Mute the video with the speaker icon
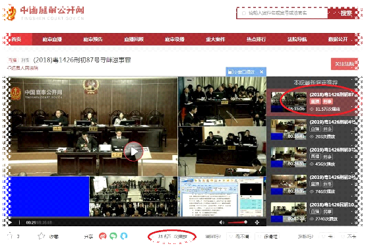366x246 pixels. click(x=222, y=222)
